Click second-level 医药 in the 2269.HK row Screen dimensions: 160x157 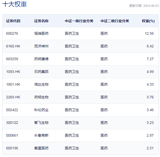click(104, 97)
